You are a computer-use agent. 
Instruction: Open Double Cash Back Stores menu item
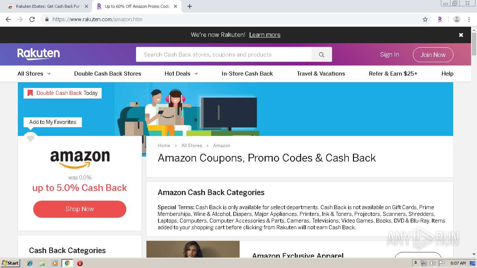[108, 74]
